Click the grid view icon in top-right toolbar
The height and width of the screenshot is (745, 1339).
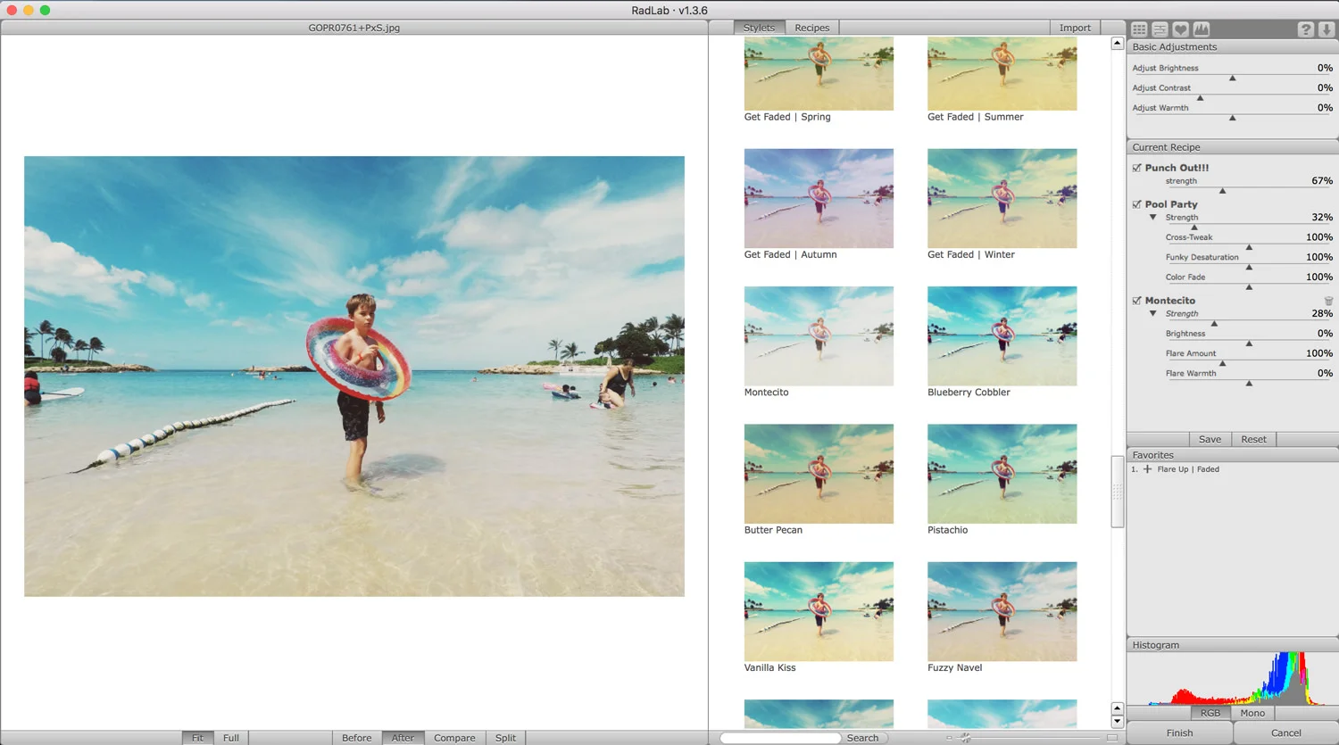pyautogui.click(x=1139, y=29)
